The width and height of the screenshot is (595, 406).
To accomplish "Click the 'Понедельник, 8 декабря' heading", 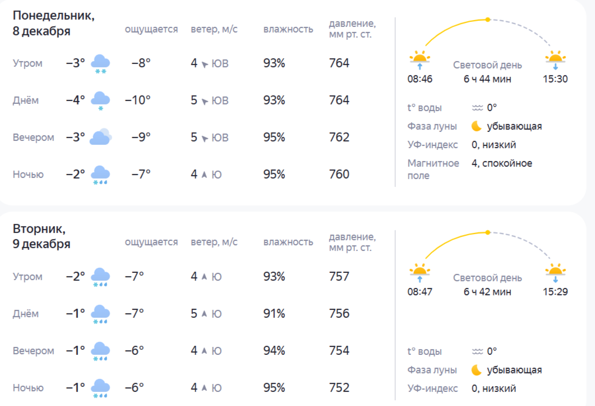I will tap(54, 24).
